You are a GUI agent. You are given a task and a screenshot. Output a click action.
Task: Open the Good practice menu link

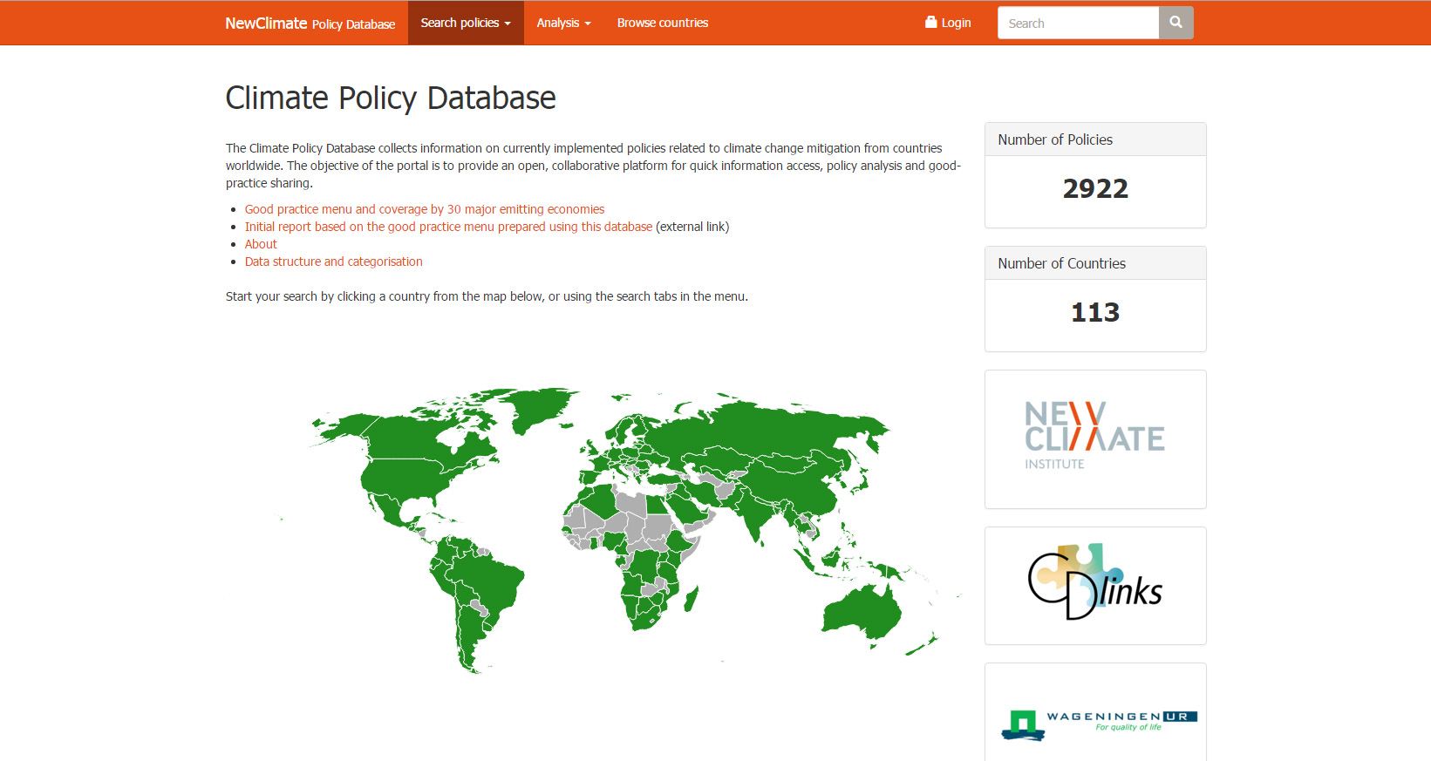point(424,209)
